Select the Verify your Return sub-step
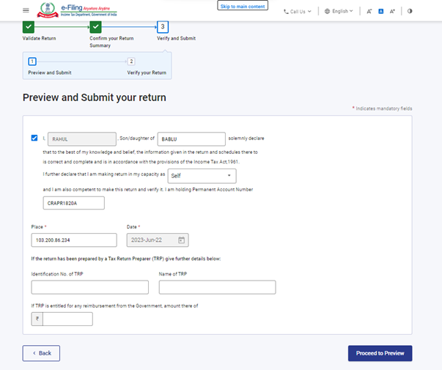442x370 pixels. pos(131,62)
